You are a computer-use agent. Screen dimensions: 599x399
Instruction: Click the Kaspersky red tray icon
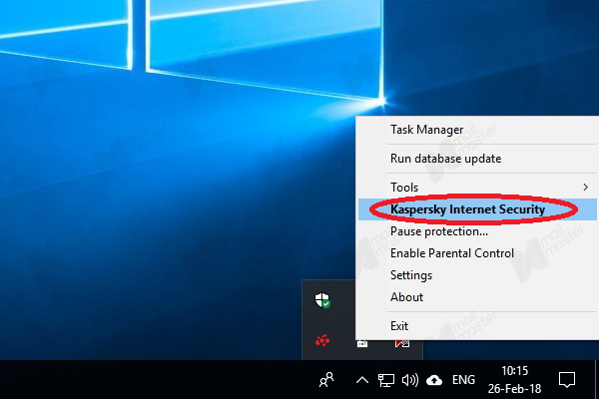click(x=401, y=343)
